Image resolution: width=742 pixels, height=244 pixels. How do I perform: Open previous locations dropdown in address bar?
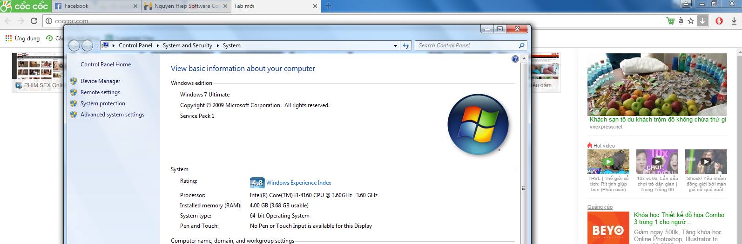[x=395, y=45]
